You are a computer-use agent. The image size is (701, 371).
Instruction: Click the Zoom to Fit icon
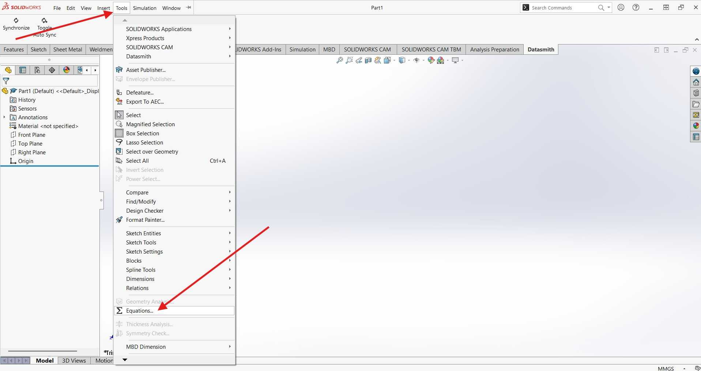coord(340,60)
